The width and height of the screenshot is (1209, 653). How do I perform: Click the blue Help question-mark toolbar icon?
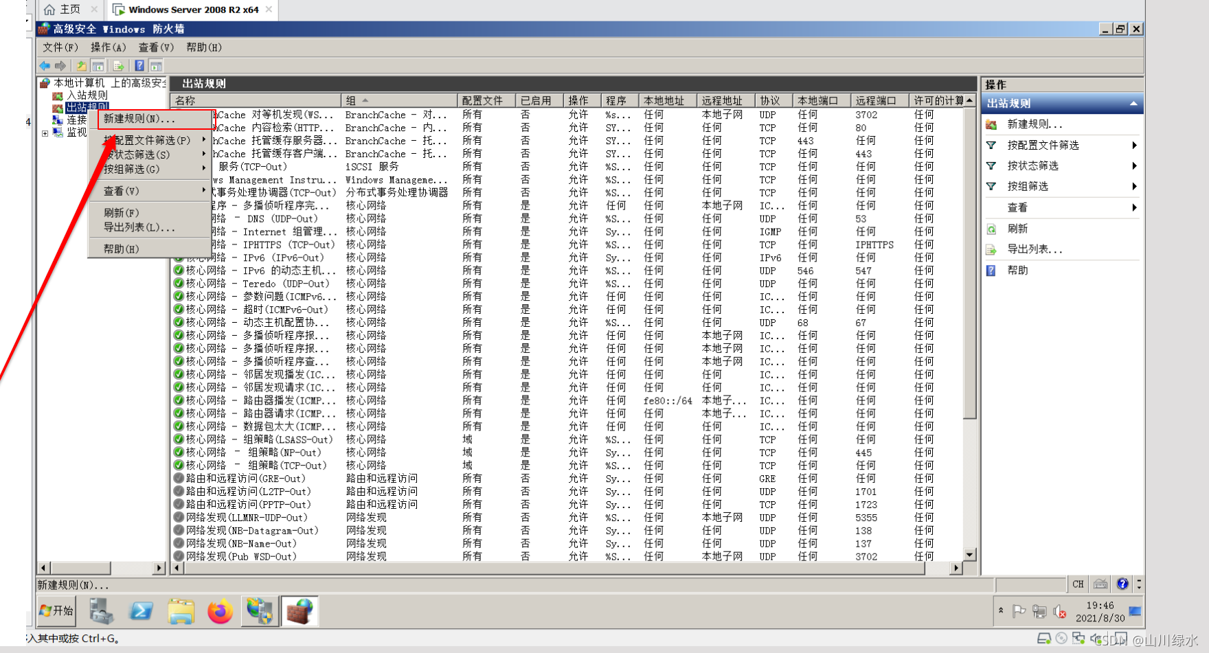(139, 66)
